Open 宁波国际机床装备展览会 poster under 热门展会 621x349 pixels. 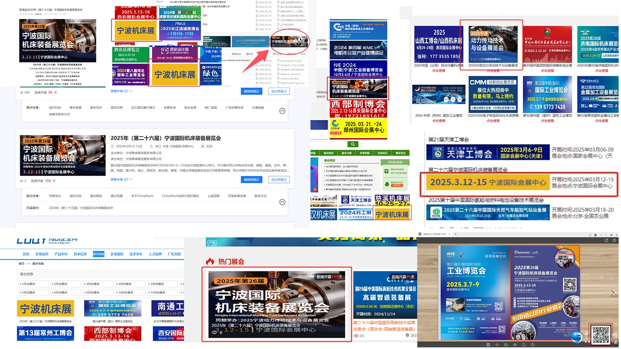pos(277,304)
